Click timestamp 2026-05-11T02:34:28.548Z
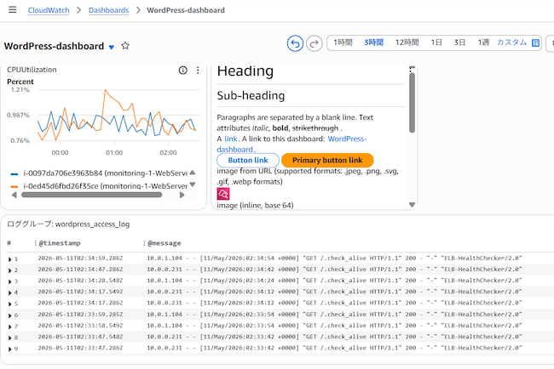The height and width of the screenshot is (369, 554). (81, 281)
